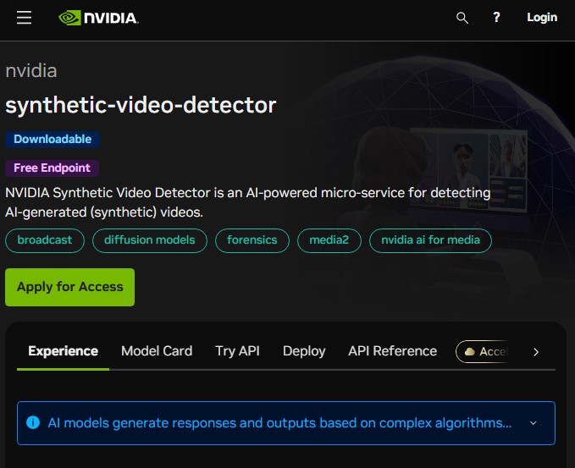Expand the AI models disclaimer banner
575x468 pixels.
[x=534, y=423]
